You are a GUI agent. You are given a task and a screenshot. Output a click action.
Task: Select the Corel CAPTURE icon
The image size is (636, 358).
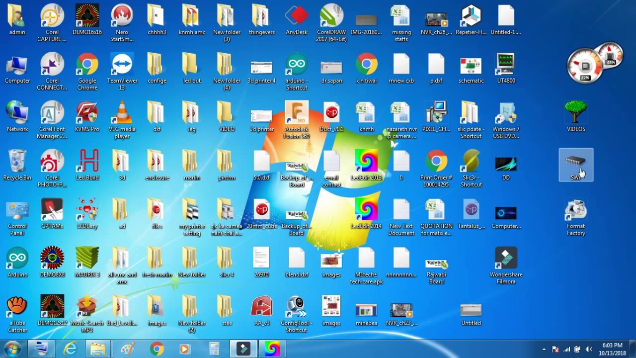pyautogui.click(x=52, y=23)
